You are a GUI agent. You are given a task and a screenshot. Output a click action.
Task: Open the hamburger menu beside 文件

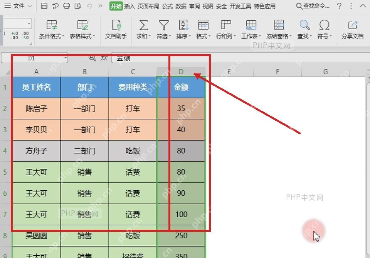click(x=8, y=6)
